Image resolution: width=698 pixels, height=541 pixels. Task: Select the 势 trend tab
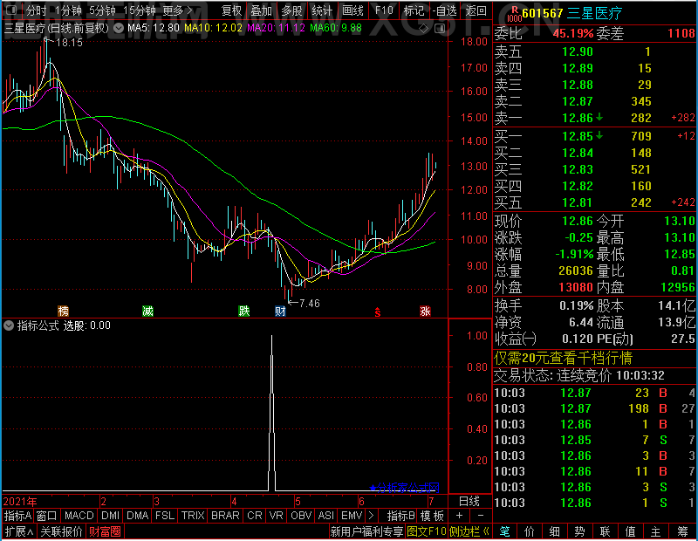click(x=579, y=531)
